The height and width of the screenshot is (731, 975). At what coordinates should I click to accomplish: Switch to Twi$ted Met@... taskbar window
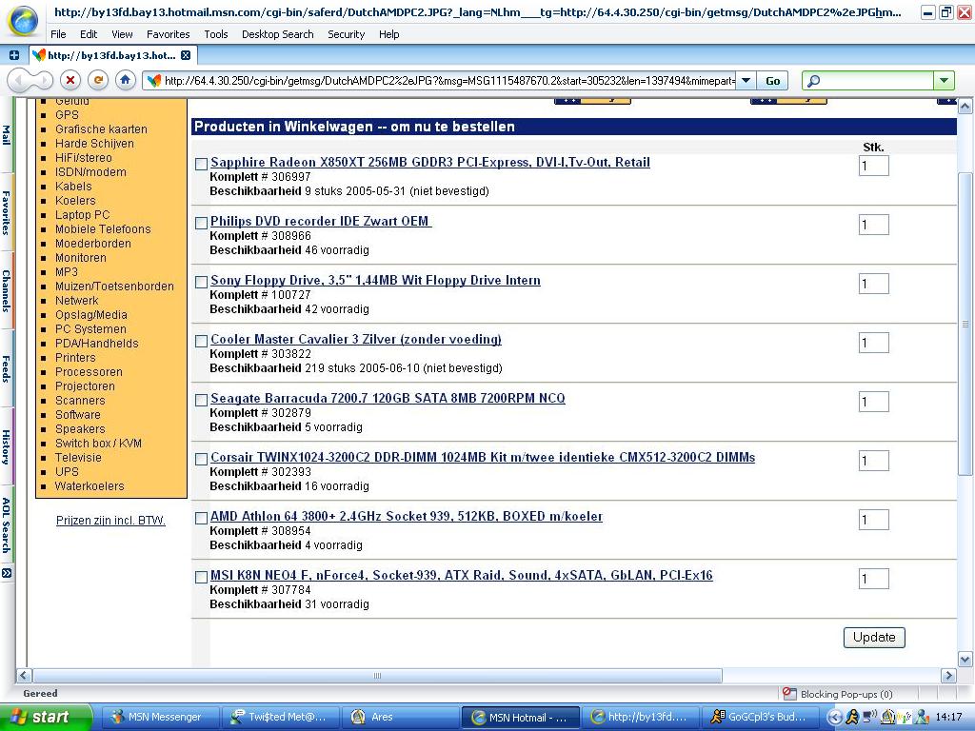click(x=281, y=718)
